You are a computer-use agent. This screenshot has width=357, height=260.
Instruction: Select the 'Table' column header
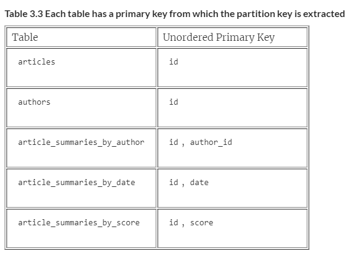coord(81,37)
